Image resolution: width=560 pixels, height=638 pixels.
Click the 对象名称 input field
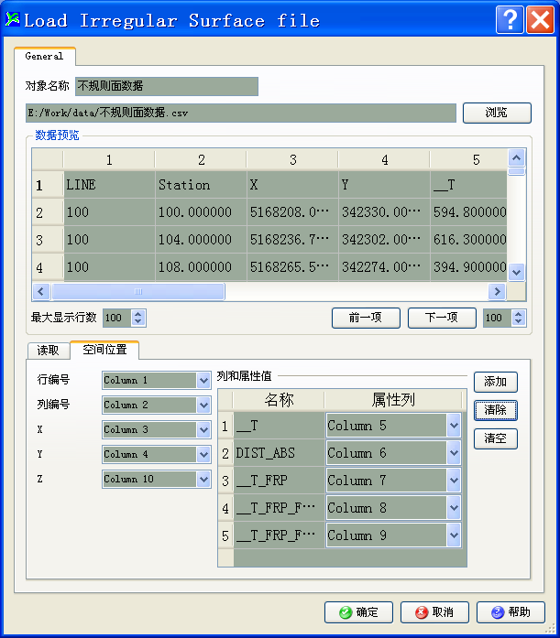(167, 86)
